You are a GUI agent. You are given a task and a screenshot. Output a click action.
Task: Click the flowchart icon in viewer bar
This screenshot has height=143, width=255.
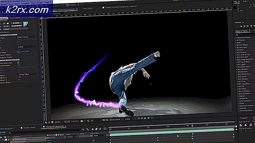click(x=145, y=118)
